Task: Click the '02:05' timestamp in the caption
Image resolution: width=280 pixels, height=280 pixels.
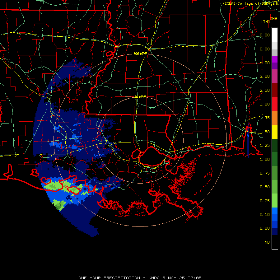Action: pyautogui.click(x=195, y=278)
